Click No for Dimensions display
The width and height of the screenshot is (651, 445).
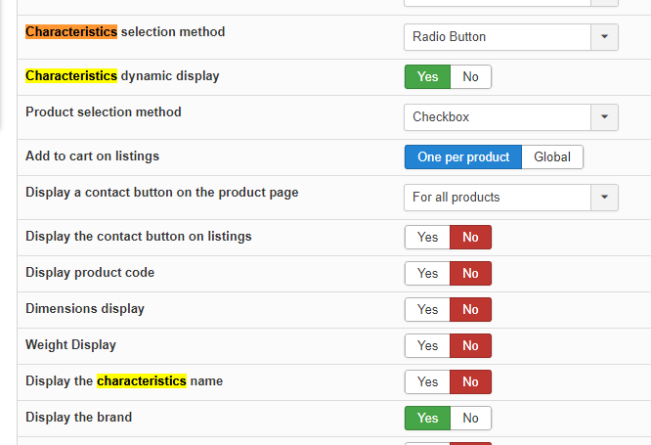[470, 310]
